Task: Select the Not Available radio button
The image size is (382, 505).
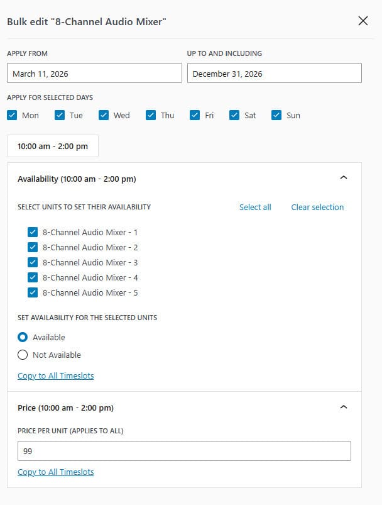Action: [x=23, y=354]
